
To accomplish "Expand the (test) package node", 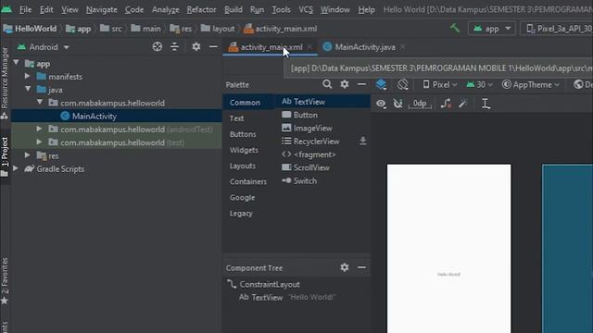I will [39, 142].
